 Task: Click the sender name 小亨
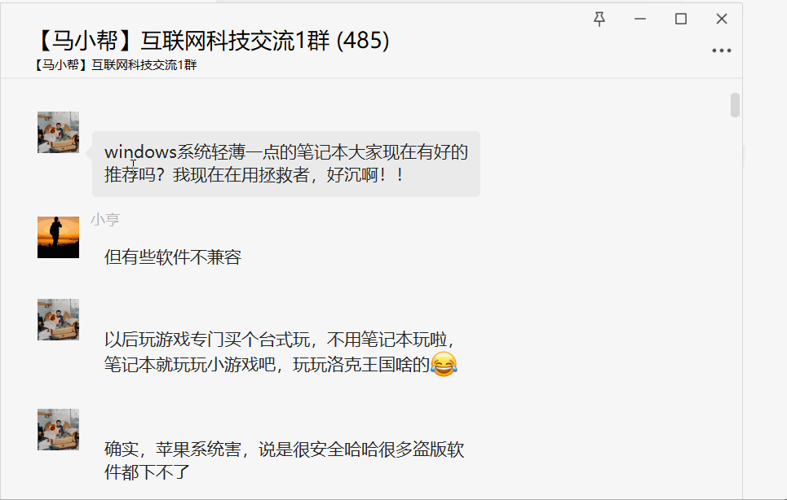tap(105, 219)
